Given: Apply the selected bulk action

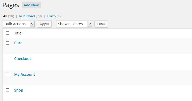Looking at the screenshot, I should coord(44,24).
